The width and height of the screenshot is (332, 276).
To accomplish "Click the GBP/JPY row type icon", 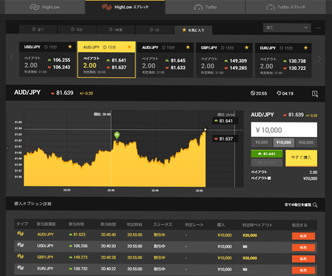I will pyautogui.click(x=20, y=256).
